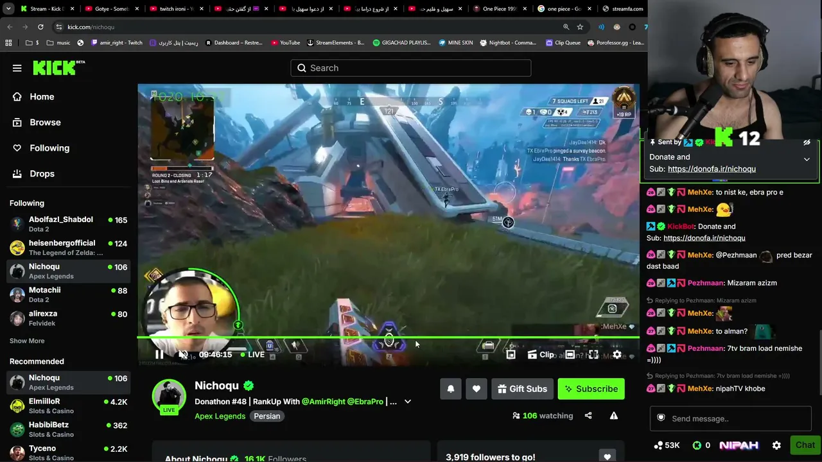Enter fullscreen mode in the player
Screen dimensions: 822x462
point(593,354)
